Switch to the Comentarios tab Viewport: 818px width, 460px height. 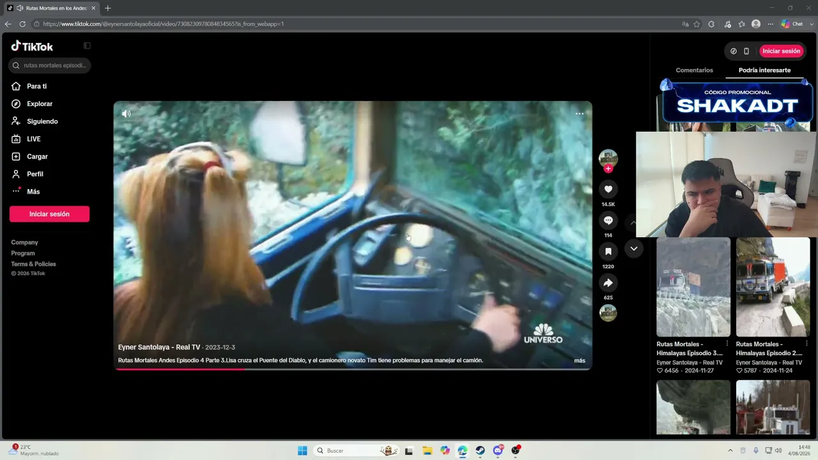pyautogui.click(x=694, y=70)
